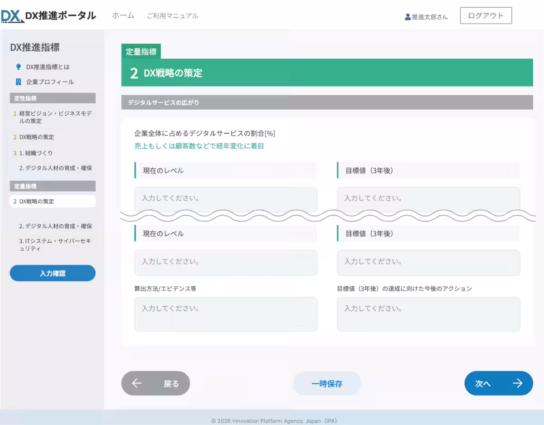
Task: Click the left arrow in the 戻る button
Action: pyautogui.click(x=136, y=383)
